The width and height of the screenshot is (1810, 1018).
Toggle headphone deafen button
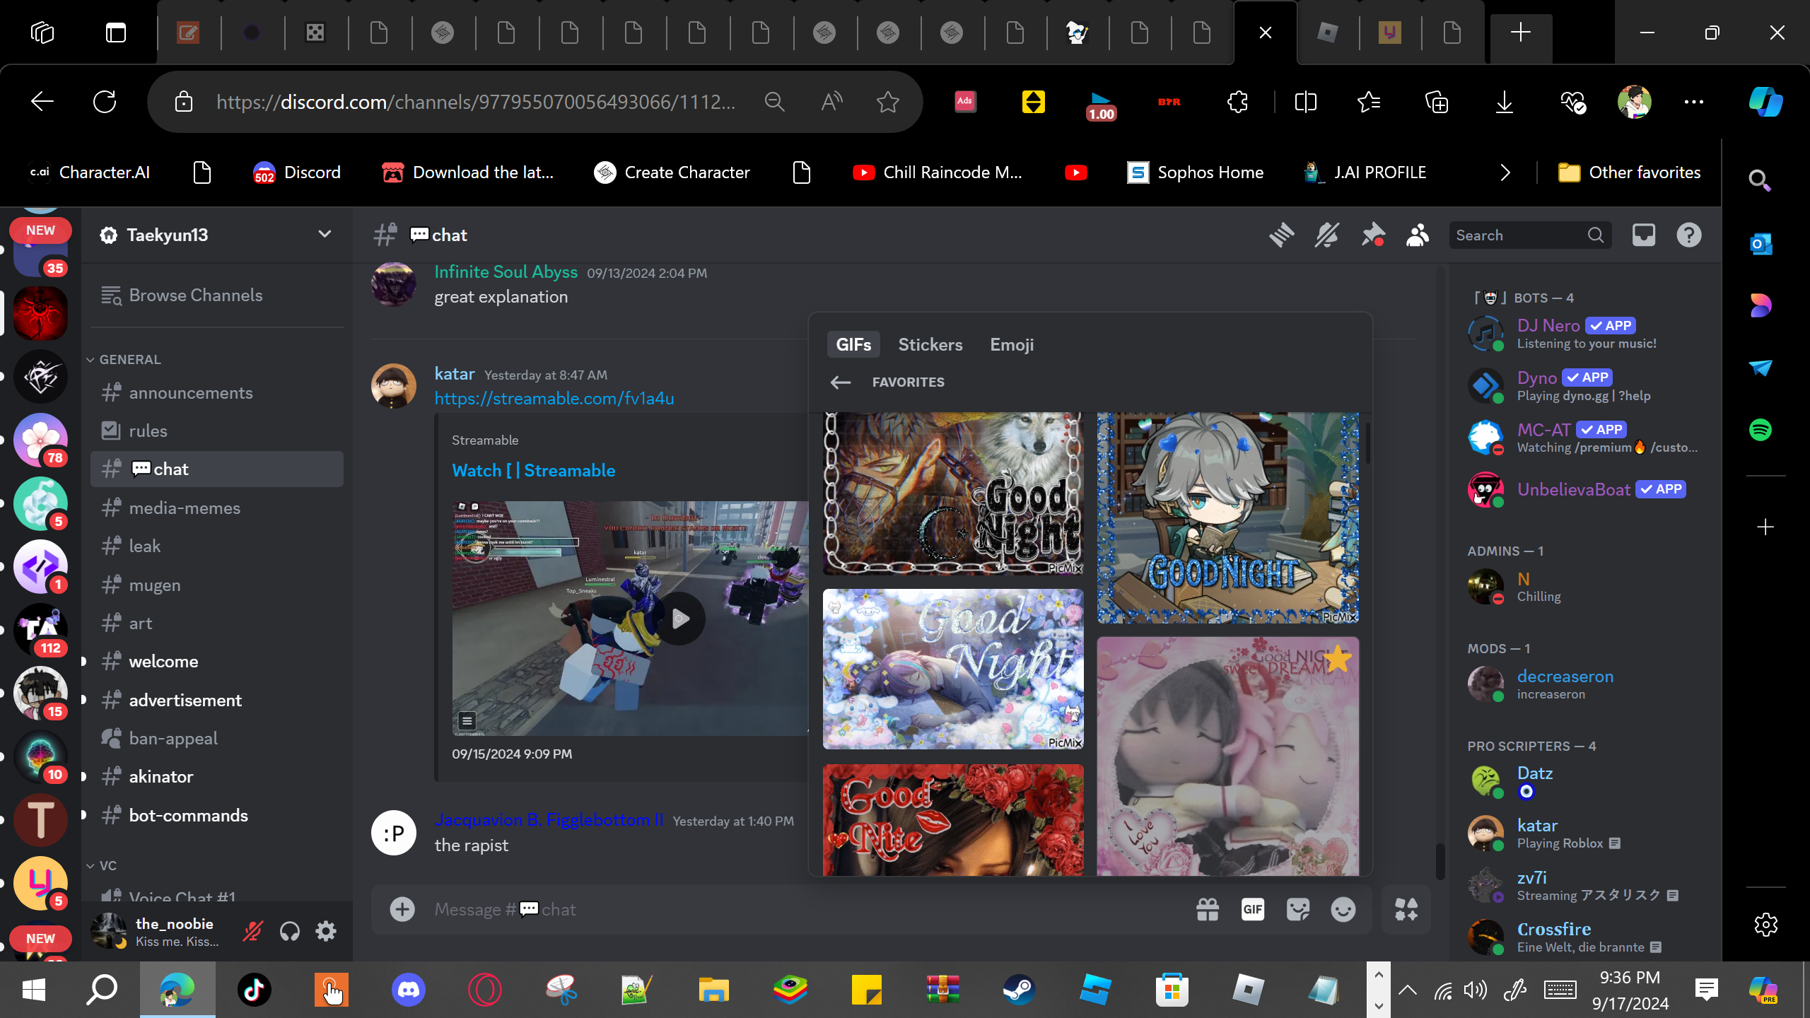tap(289, 931)
